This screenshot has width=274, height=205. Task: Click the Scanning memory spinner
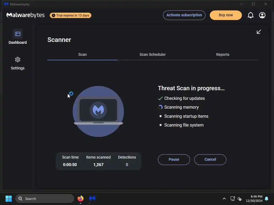coord(161,107)
